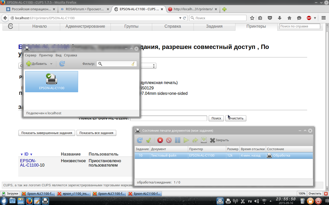Open the CUPS Задания tab
Screen dimensions: 329x205
[x=214, y=26]
